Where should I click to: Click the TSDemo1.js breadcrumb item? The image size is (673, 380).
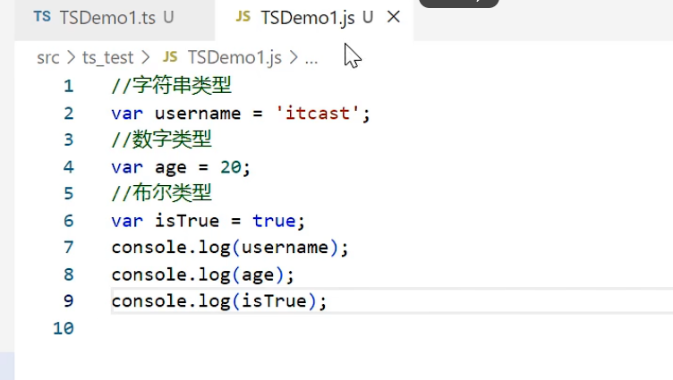click(x=234, y=57)
